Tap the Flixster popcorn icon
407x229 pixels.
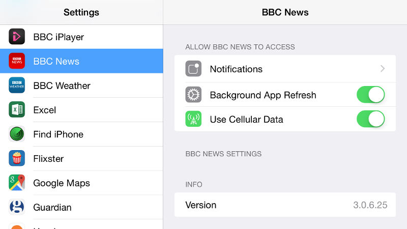(17, 158)
